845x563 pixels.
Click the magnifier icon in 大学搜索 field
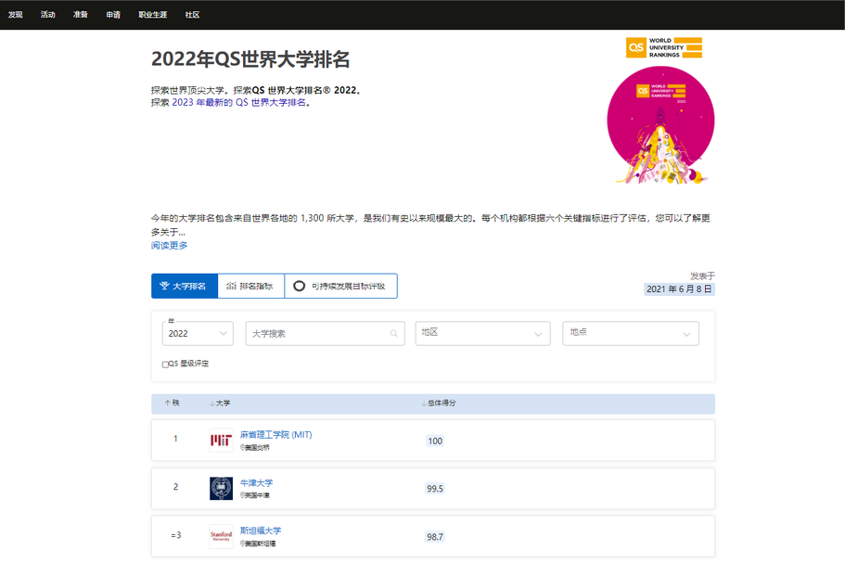coord(394,334)
